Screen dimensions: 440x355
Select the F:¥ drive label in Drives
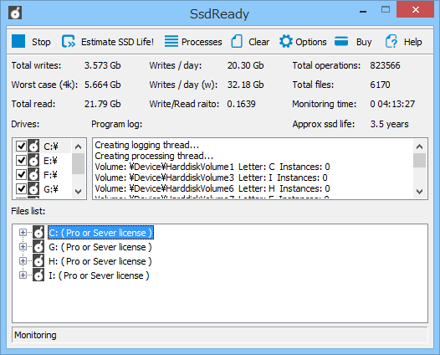[x=50, y=175]
